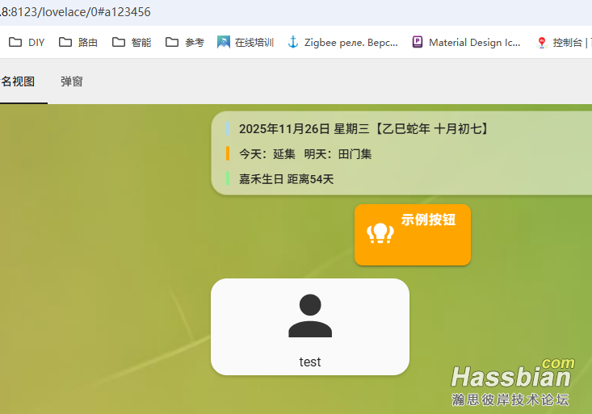The width and height of the screenshot is (592, 414).
Task: Click the person icon on test card
Action: [x=310, y=316]
